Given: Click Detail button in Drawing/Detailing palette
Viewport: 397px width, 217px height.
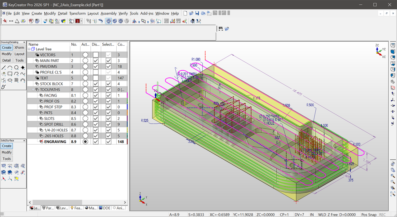Looking at the screenshot, I should pos(7,60).
